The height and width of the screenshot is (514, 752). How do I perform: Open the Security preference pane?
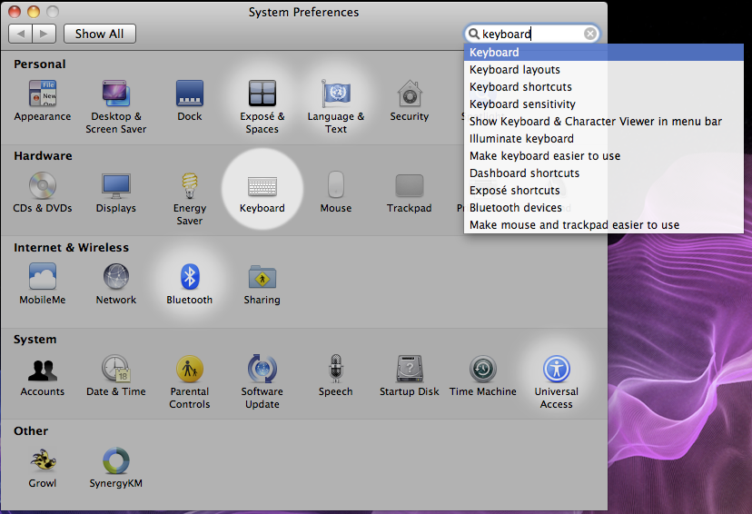409,100
